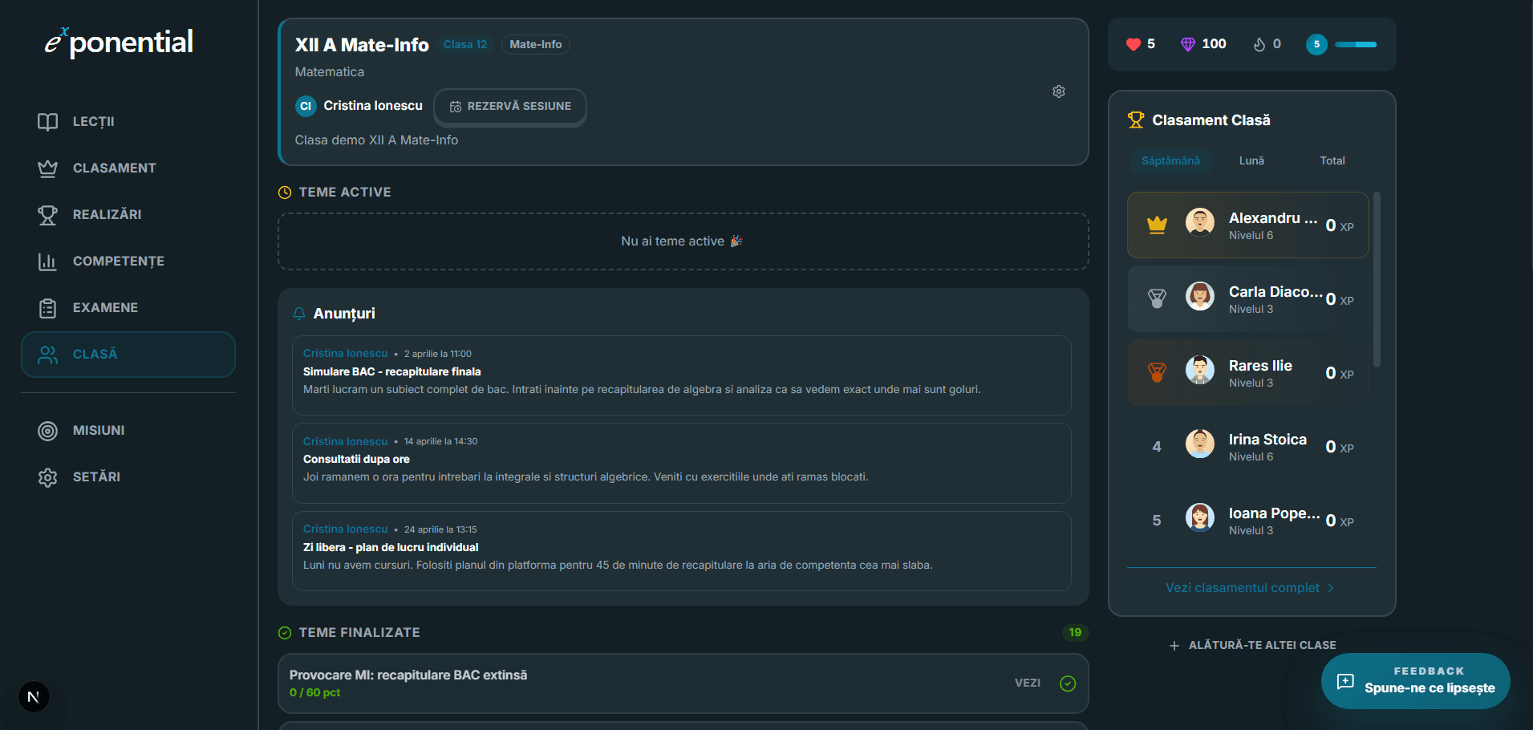The width and height of the screenshot is (1533, 730).
Task: Open the Clasament crown icon in sidebar
Action: pyautogui.click(x=48, y=168)
